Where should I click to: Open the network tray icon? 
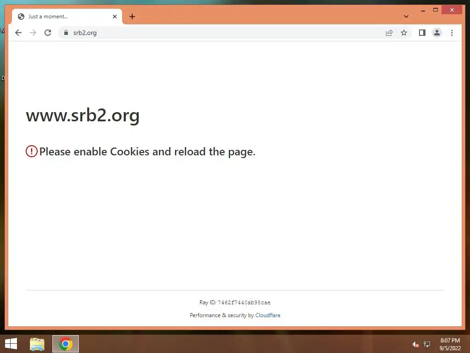click(x=427, y=344)
